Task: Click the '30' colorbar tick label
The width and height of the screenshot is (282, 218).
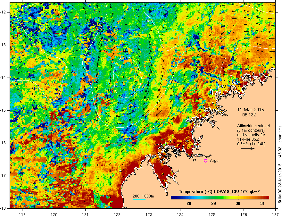Action: coord(238,204)
